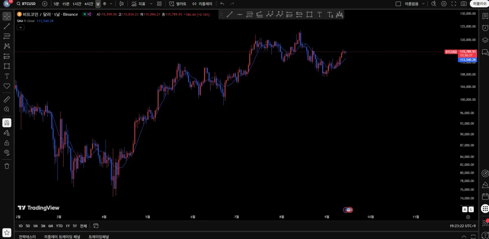489x239 pixels.
Task: Click the rectangle shape in floating toolbar
Action: (309, 15)
